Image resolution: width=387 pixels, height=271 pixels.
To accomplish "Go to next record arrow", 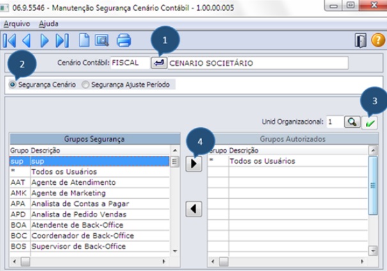I will (44, 41).
